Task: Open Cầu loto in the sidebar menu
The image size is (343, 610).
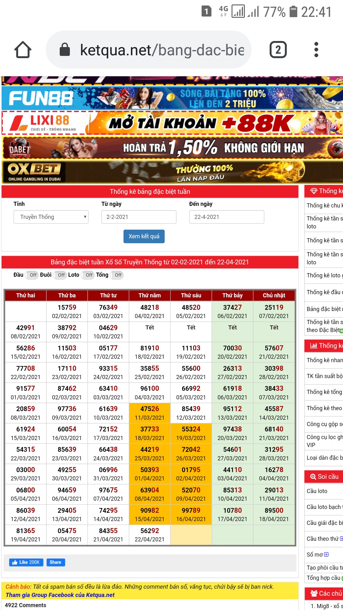Action: coord(317,491)
